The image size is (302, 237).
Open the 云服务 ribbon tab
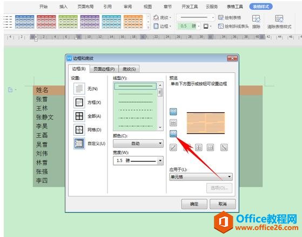(212, 6)
